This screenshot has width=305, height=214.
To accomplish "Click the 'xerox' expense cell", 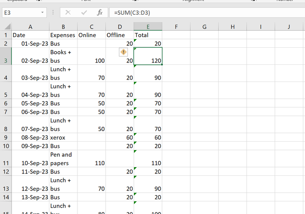I will coord(63,137).
